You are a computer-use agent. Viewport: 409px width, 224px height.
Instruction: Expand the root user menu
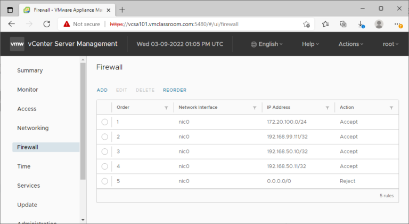tap(390, 44)
